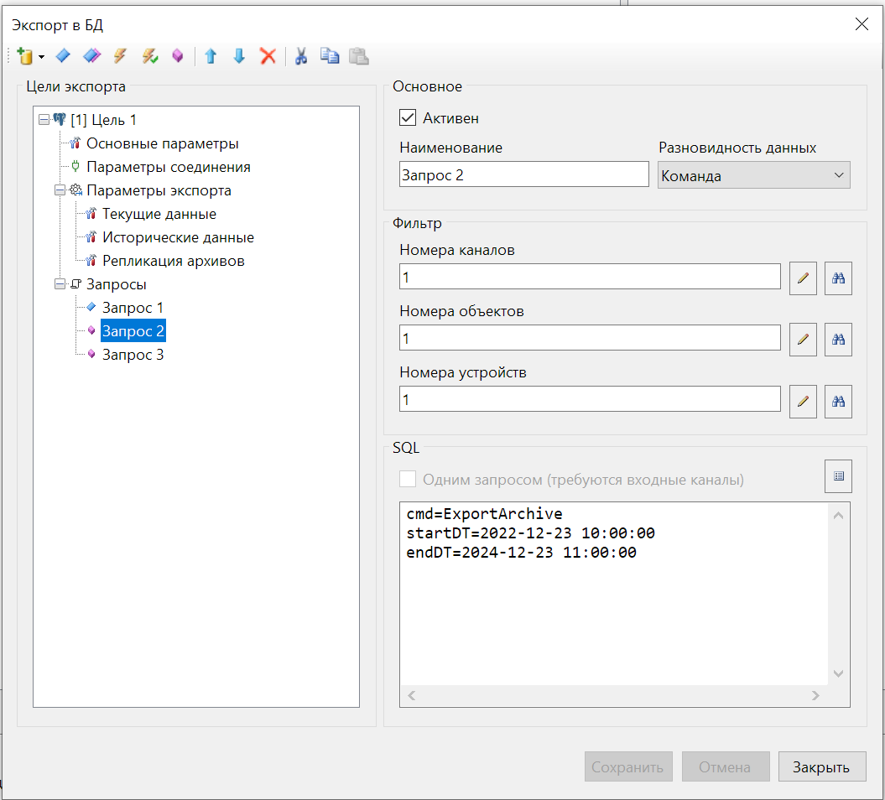
Task: Edit channel numbers with pencil button
Action: click(x=803, y=278)
